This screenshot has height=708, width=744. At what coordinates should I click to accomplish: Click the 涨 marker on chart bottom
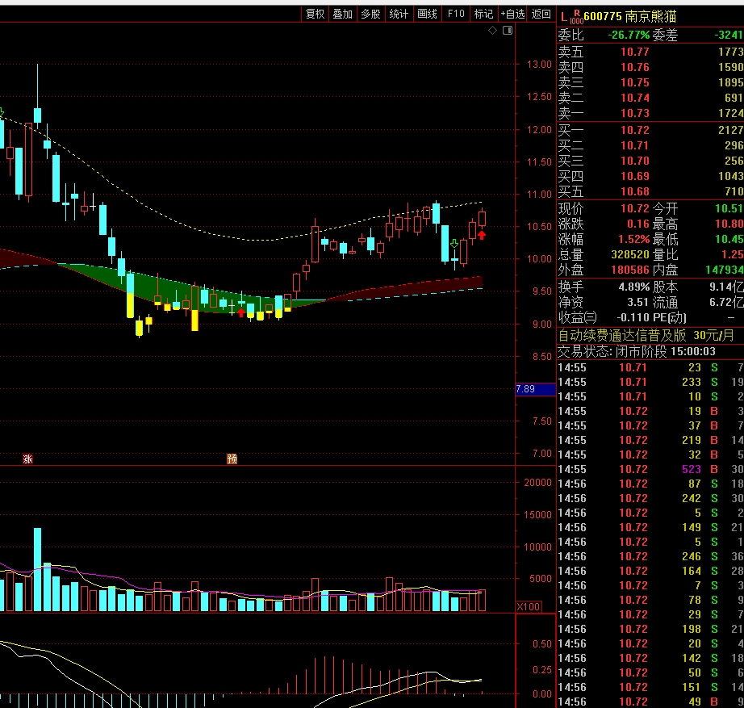28,459
